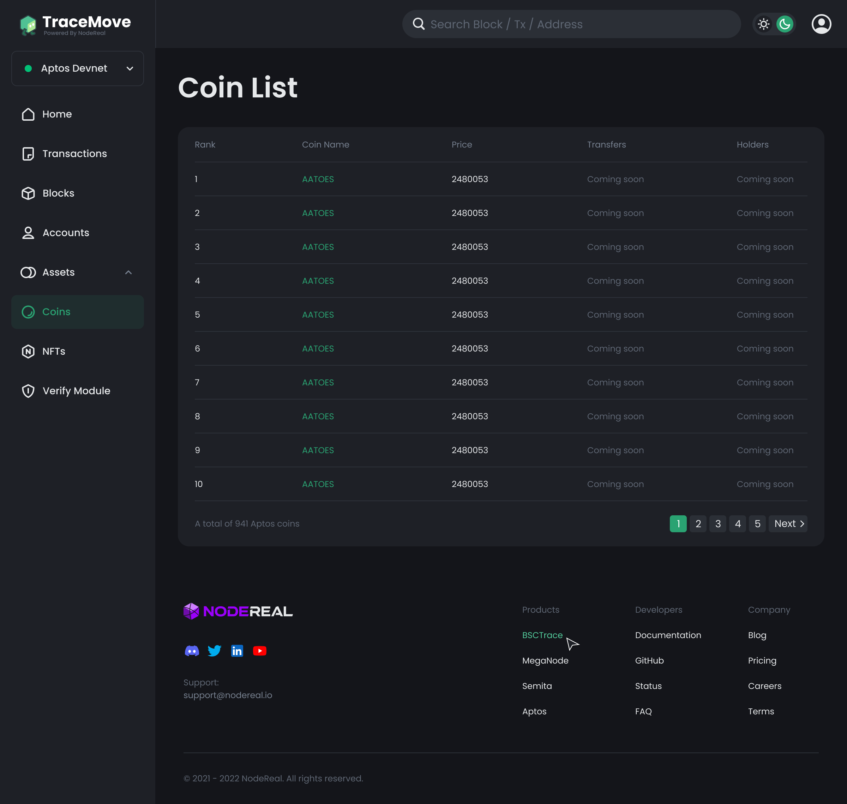Screen dimensions: 847x804
Task: Click the NodeReal footer logo
Action: coord(238,611)
